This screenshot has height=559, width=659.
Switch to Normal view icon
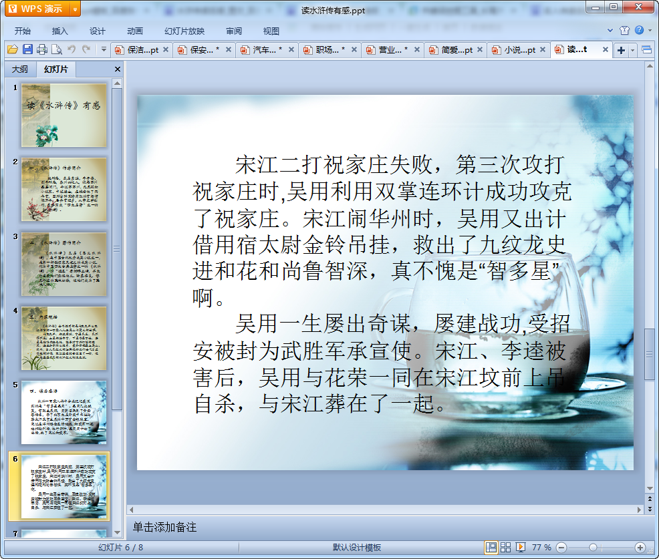point(491,547)
